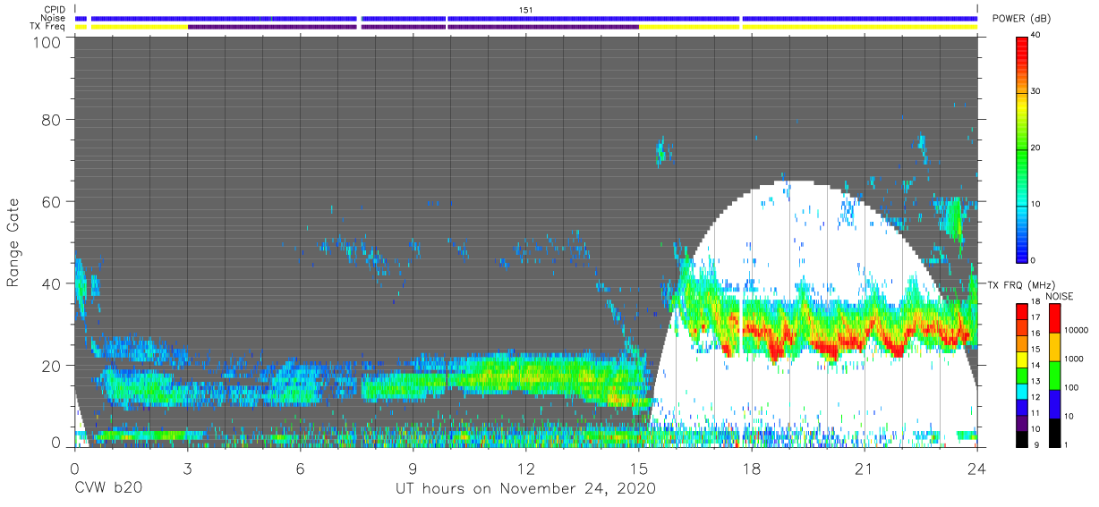Click the 17 tick on TX FRQ legend

[x=1035, y=317]
